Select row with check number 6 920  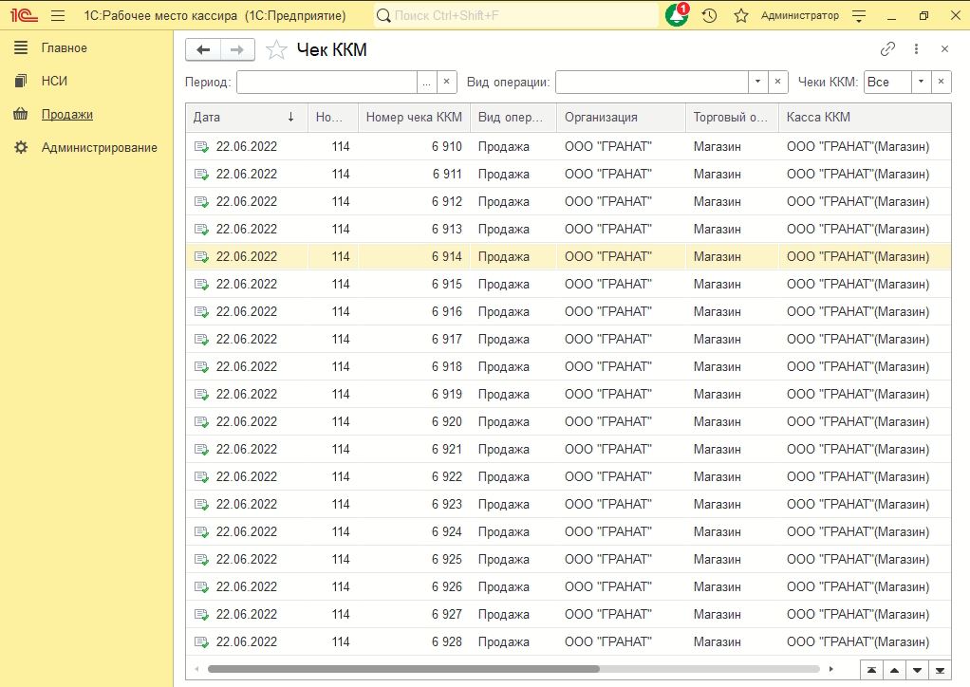tap(447, 421)
